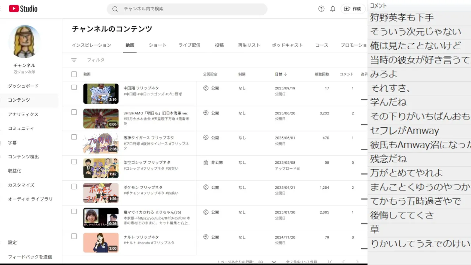Tick the checkbox on the まりちゃん(36) row
The width and height of the screenshot is (471, 265).
(x=74, y=211)
